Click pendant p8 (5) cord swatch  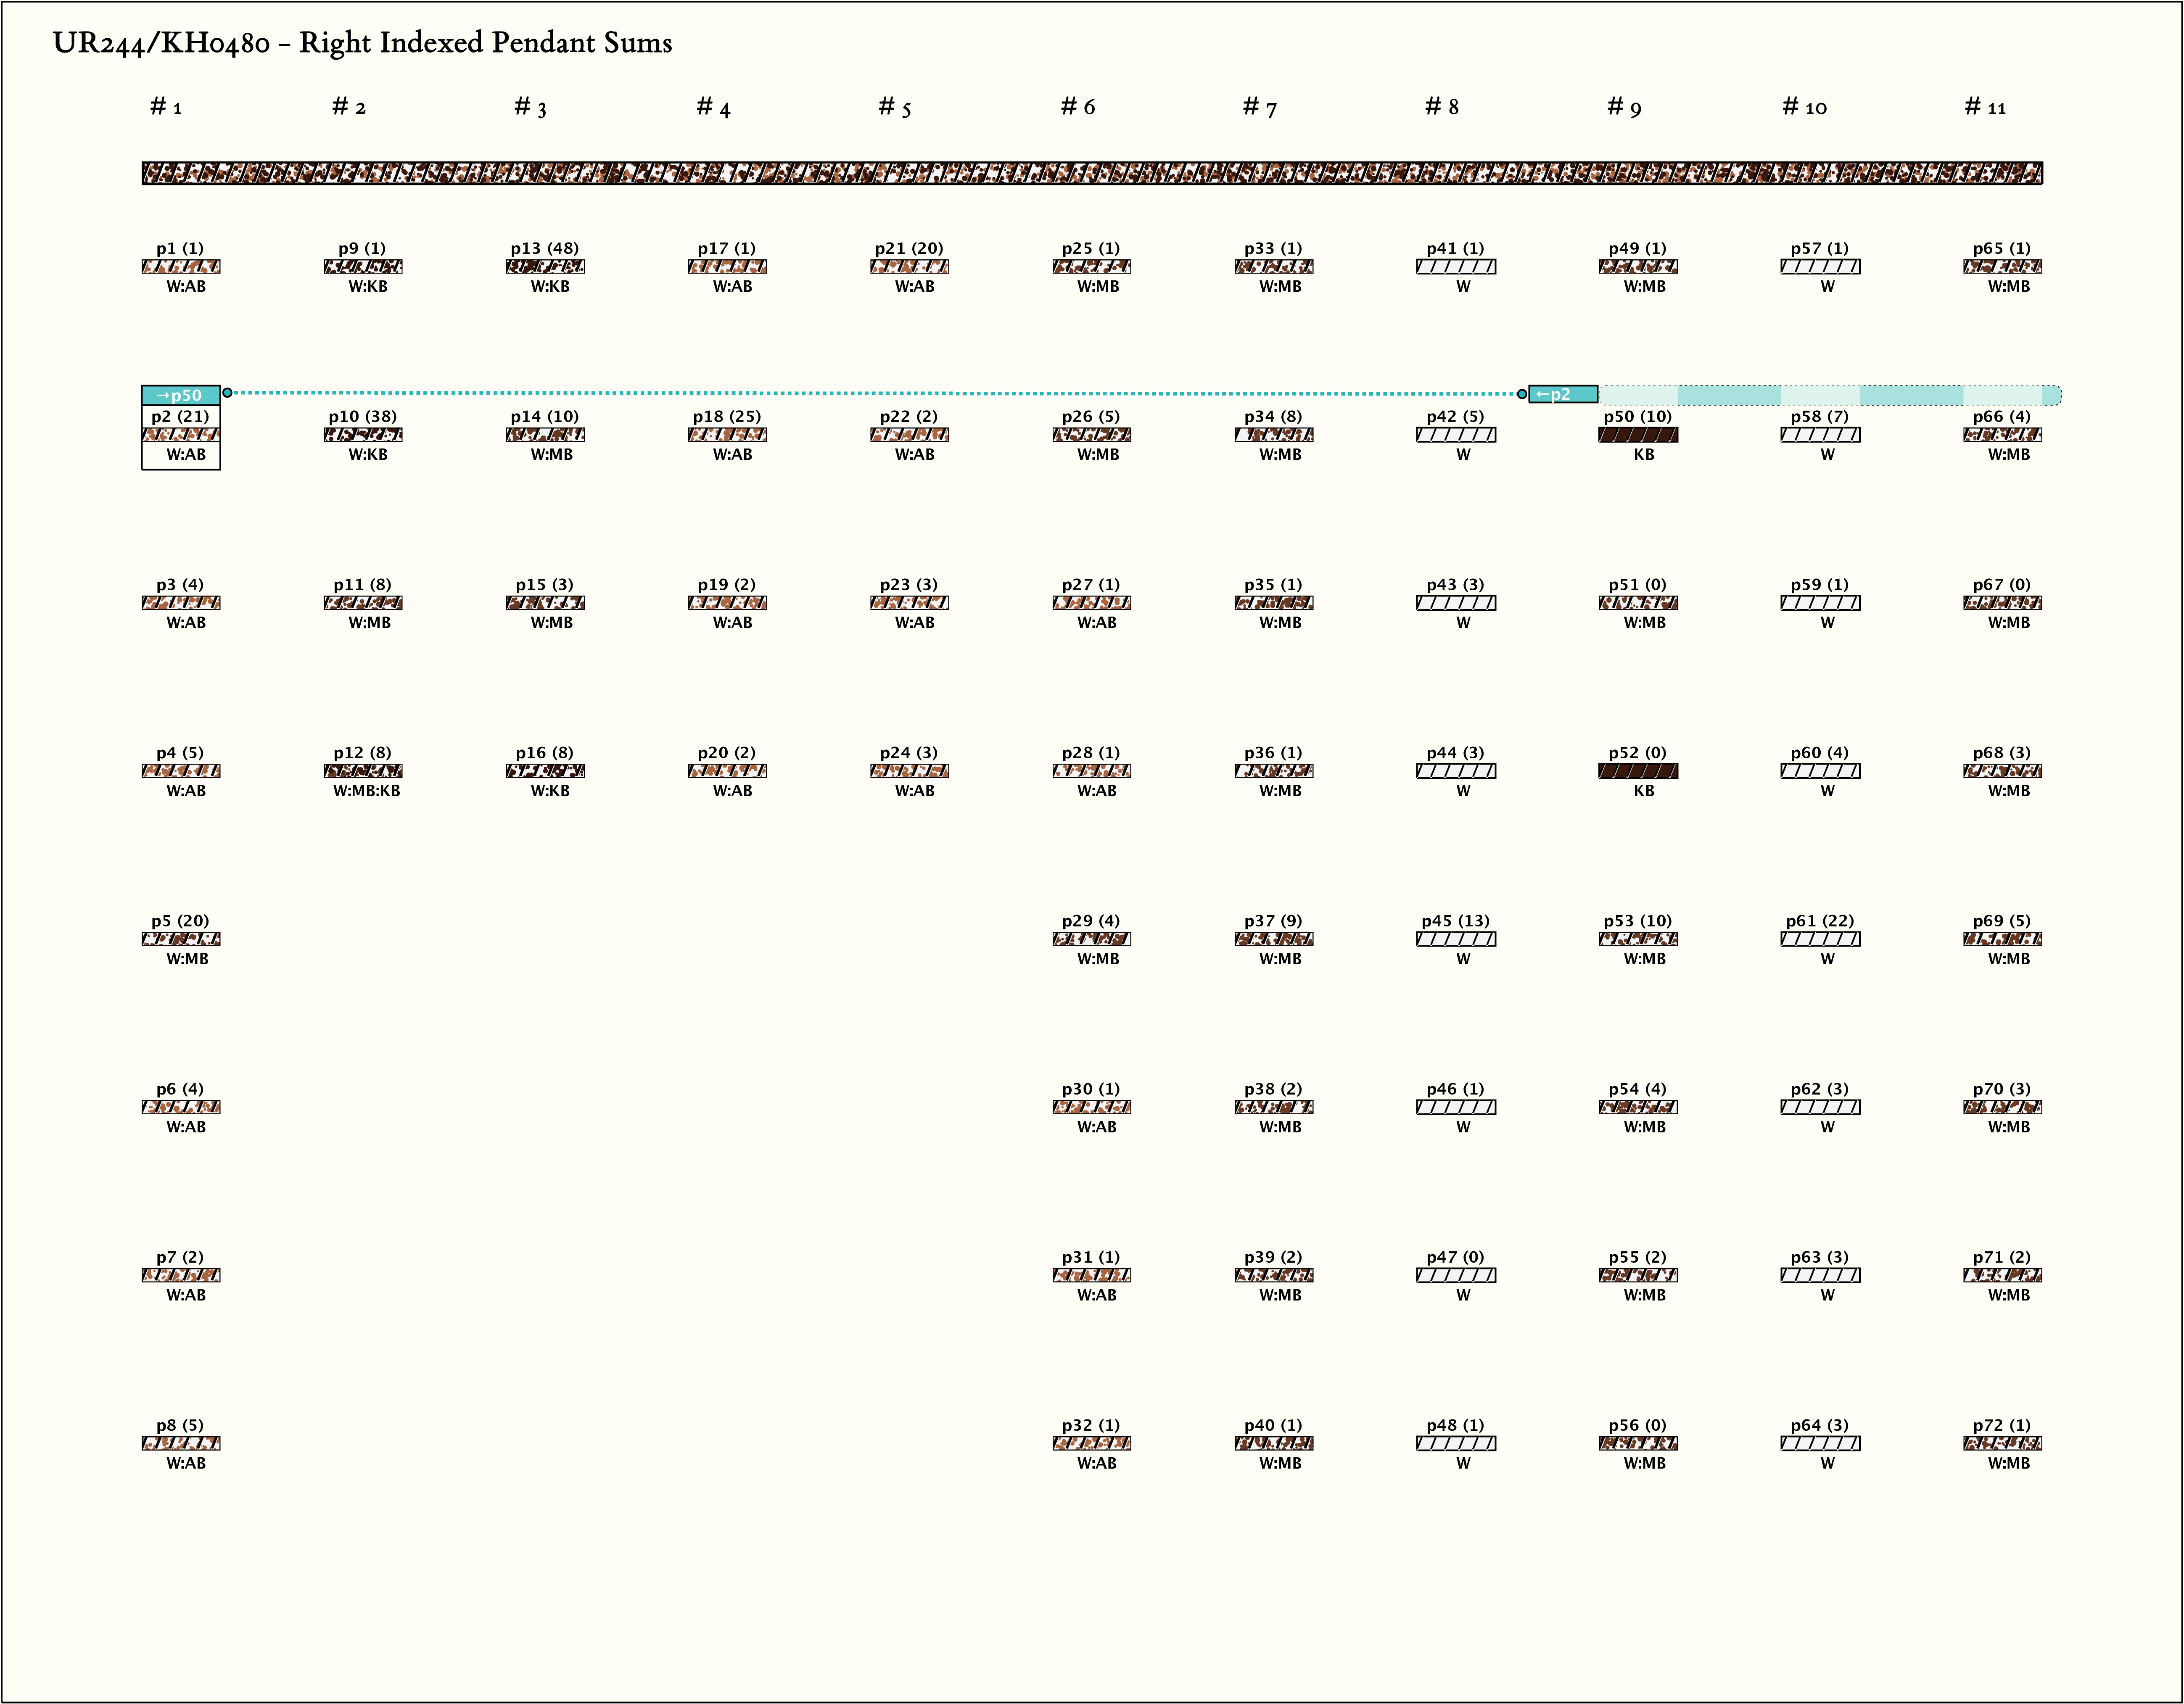point(181,1443)
